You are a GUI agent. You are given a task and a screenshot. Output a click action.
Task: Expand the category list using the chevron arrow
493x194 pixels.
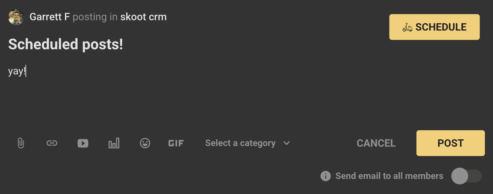point(287,143)
